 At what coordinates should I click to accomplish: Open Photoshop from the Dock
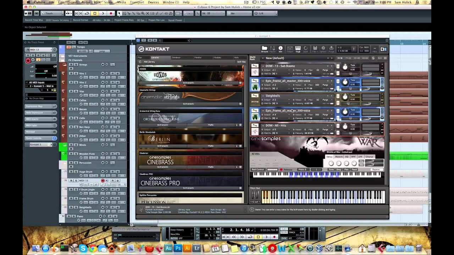coord(178,248)
